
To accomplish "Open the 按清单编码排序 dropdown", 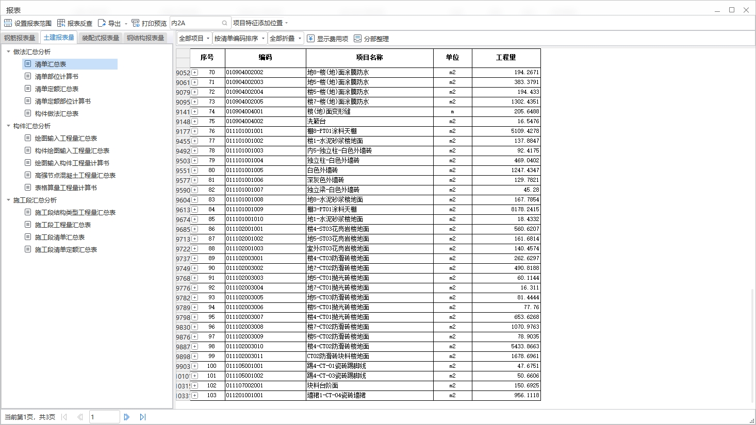I will point(240,38).
